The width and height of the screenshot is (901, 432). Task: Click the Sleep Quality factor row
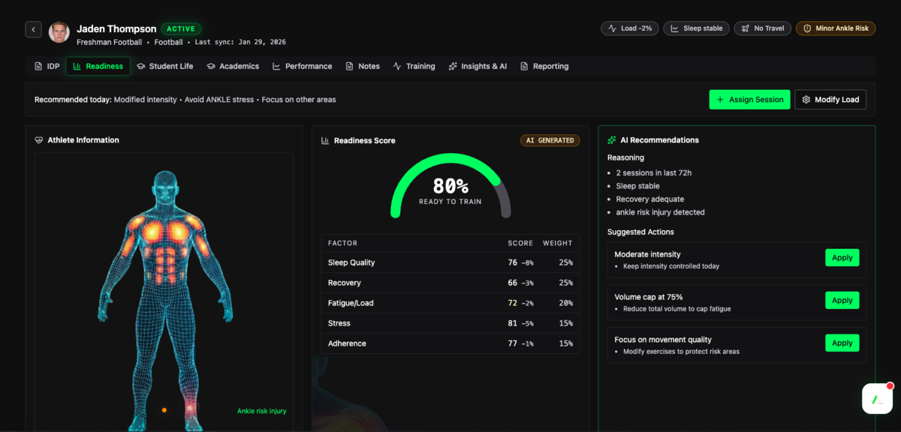click(450, 262)
